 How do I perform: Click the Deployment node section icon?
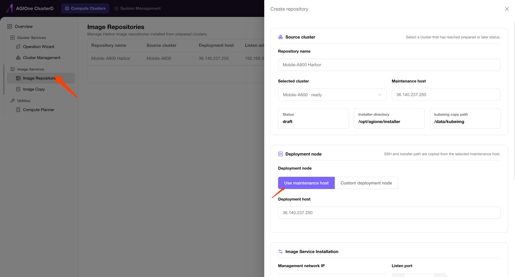281,154
